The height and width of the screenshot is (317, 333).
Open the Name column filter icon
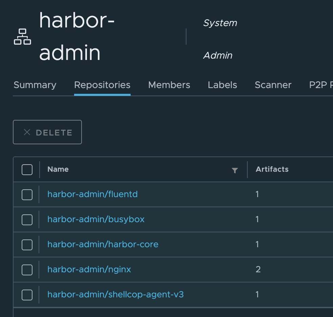click(x=235, y=170)
